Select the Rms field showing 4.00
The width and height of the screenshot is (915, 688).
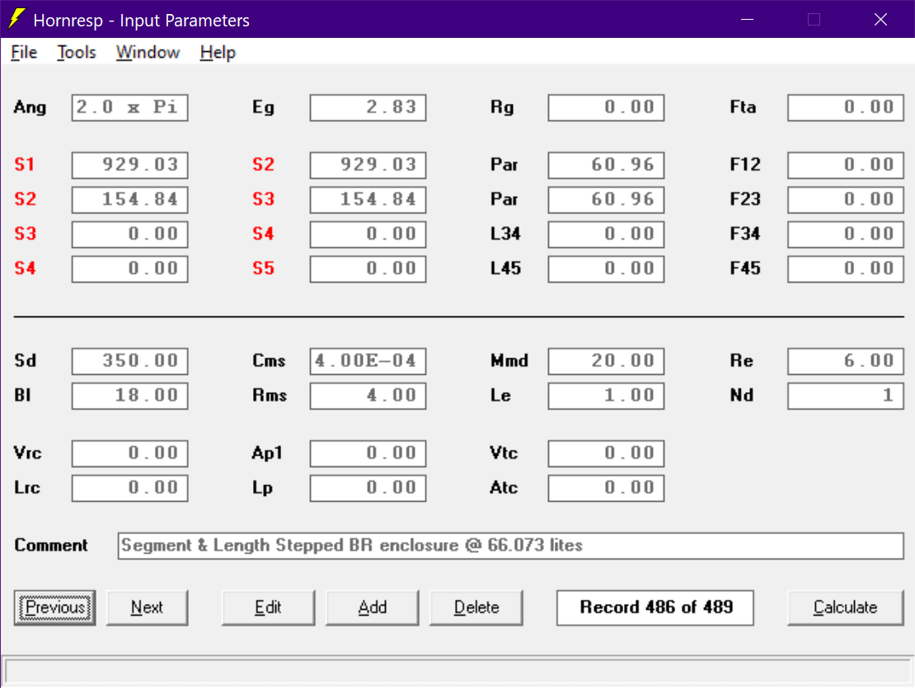pyautogui.click(x=368, y=395)
